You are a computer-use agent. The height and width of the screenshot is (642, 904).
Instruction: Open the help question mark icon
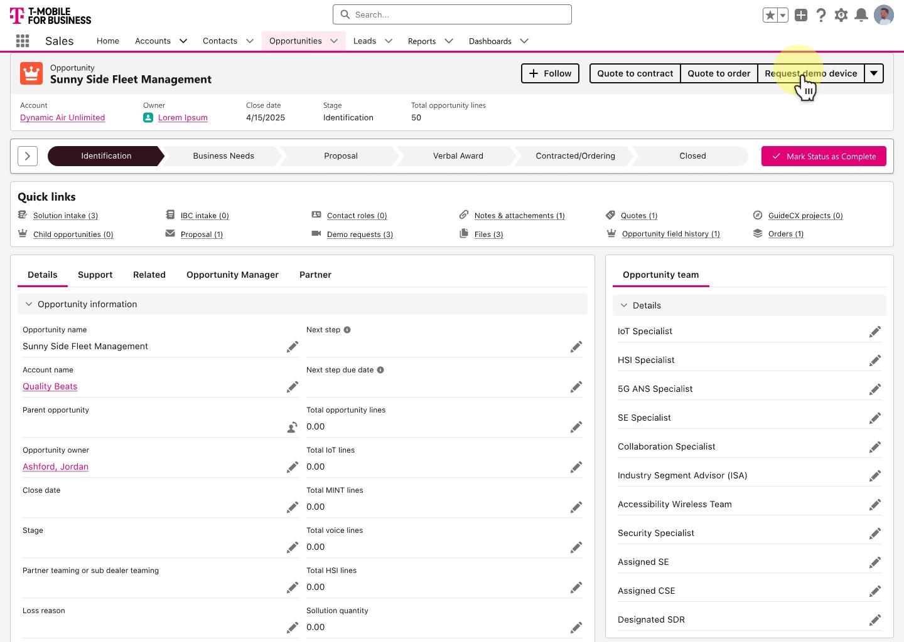click(821, 15)
